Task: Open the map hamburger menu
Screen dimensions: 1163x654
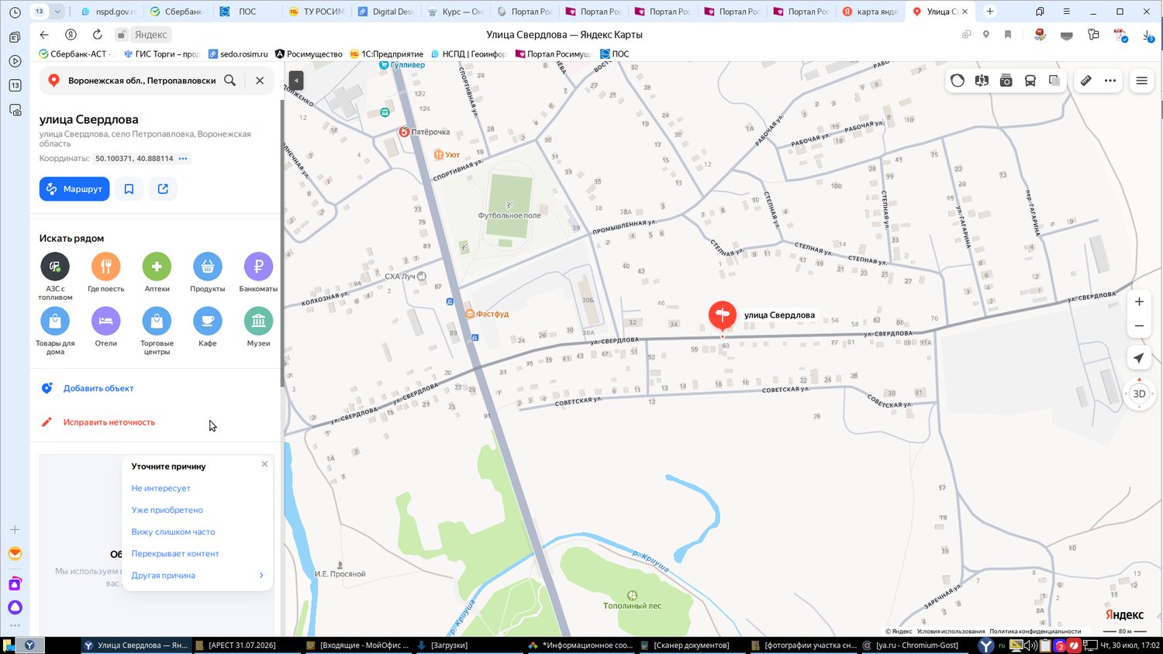Action: coord(1141,81)
